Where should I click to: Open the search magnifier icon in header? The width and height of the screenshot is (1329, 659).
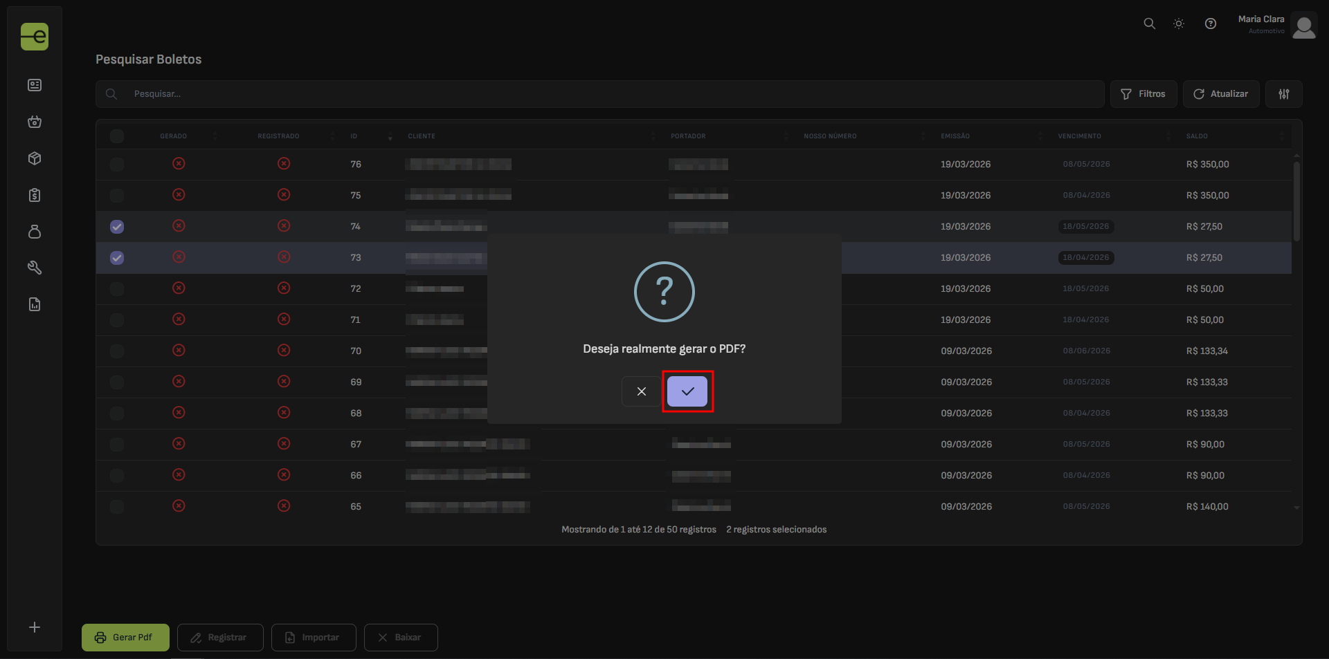click(x=1149, y=24)
